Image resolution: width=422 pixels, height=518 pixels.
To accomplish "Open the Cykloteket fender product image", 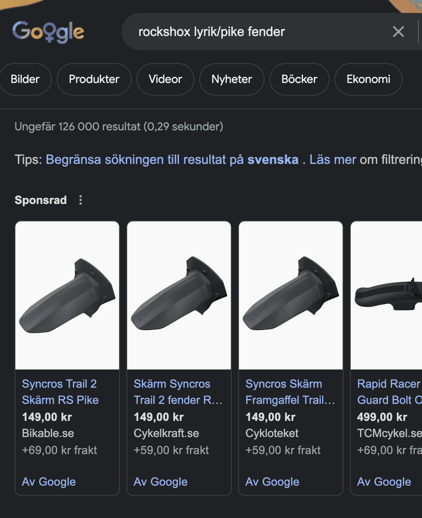I will point(291,295).
